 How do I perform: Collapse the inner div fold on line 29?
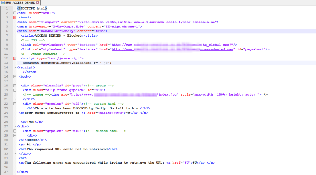15,135
